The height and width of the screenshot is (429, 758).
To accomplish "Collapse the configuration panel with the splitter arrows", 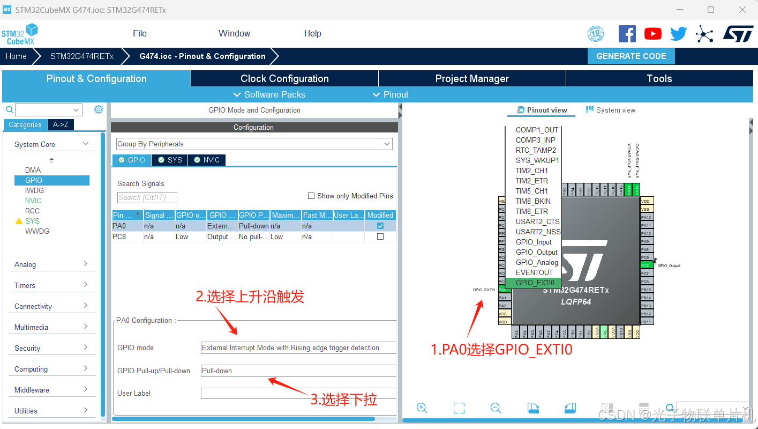I will point(400,110).
